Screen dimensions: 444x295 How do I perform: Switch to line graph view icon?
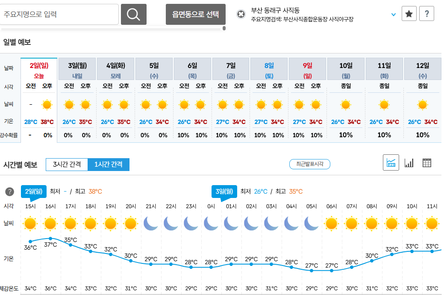(391, 162)
